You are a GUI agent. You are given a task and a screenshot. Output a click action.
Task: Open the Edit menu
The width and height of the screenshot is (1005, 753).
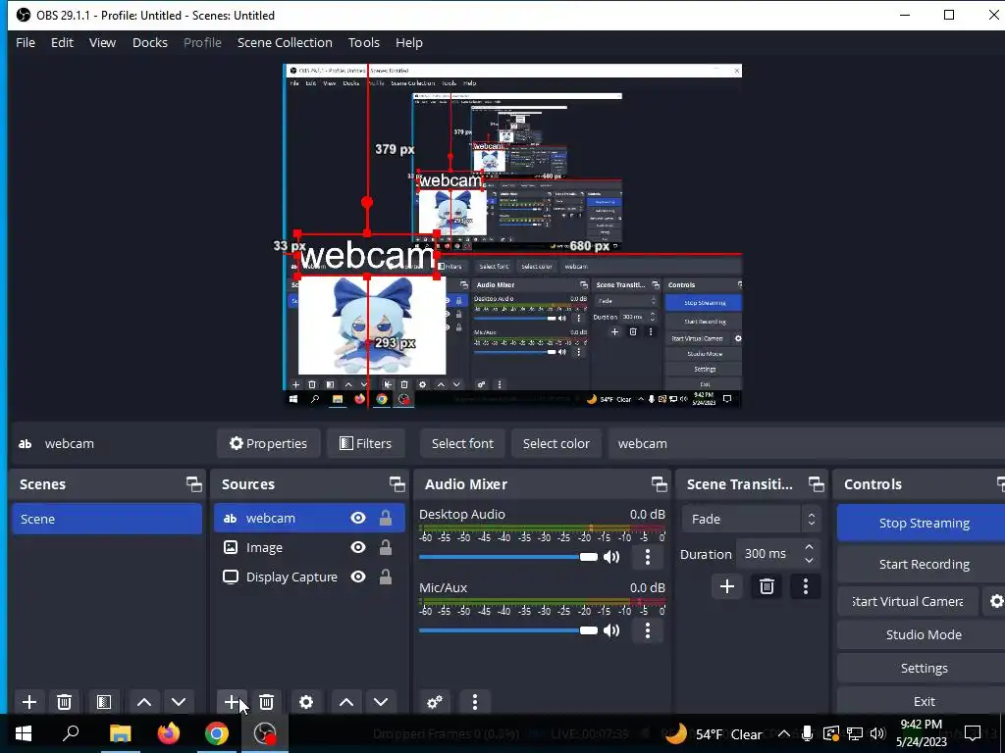click(62, 42)
